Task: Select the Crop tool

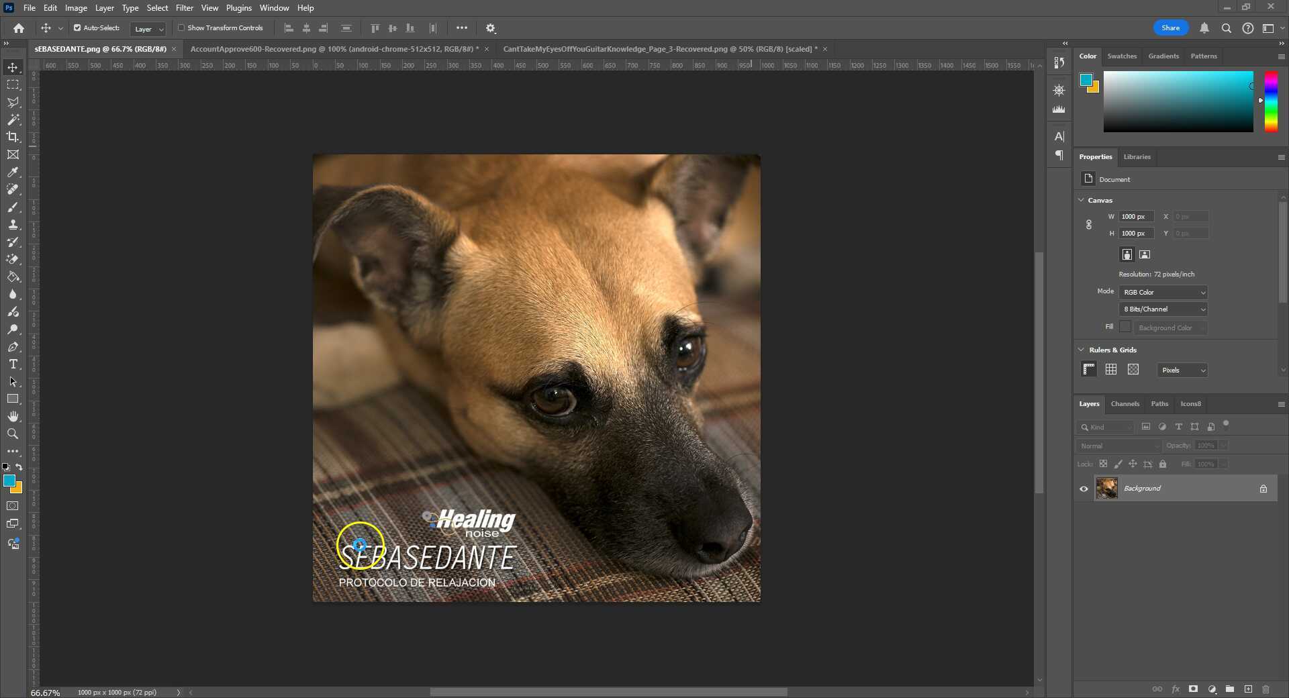Action: pyautogui.click(x=13, y=137)
